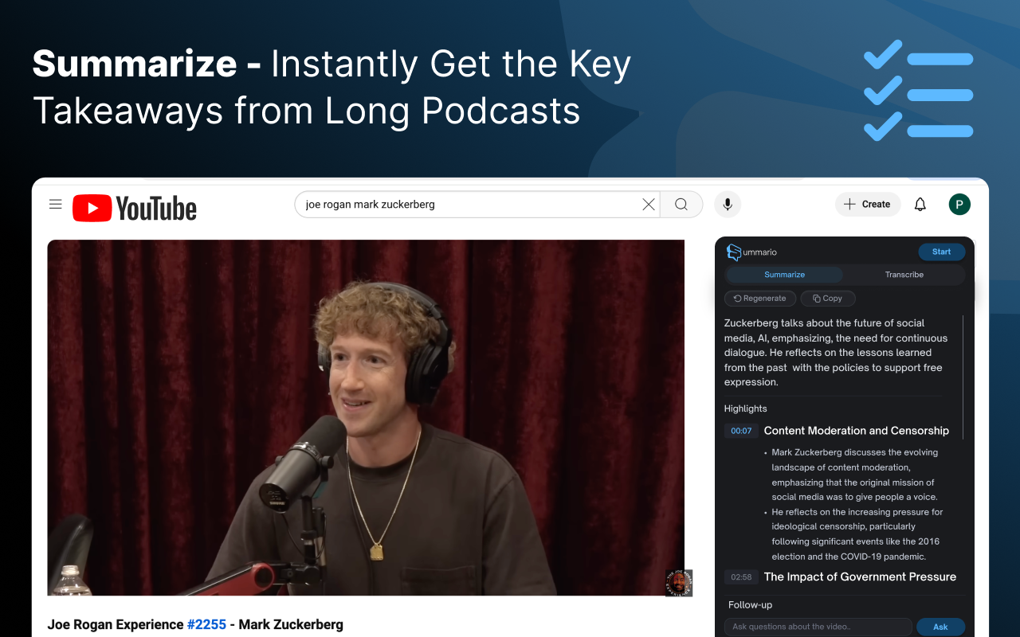1020x637 pixels.
Task: Click the Summario panel scrollbar
Action: (963, 377)
